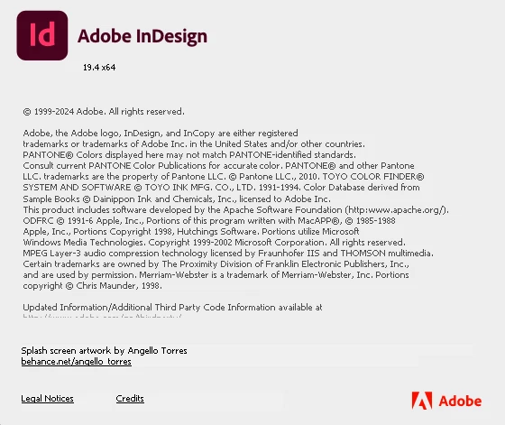The image size is (505, 425).
Task: Click the "Adobe InDesign" title text
Action: (x=142, y=36)
